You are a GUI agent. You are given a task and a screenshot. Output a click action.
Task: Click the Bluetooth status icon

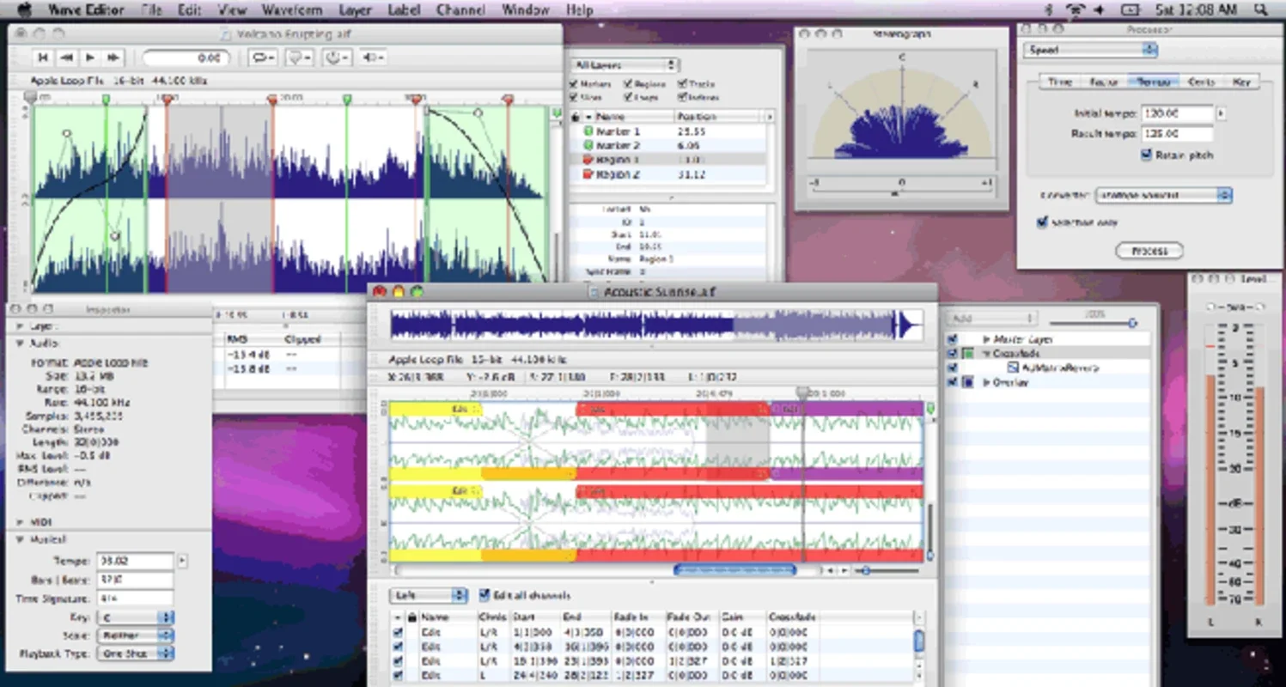(x=1049, y=10)
